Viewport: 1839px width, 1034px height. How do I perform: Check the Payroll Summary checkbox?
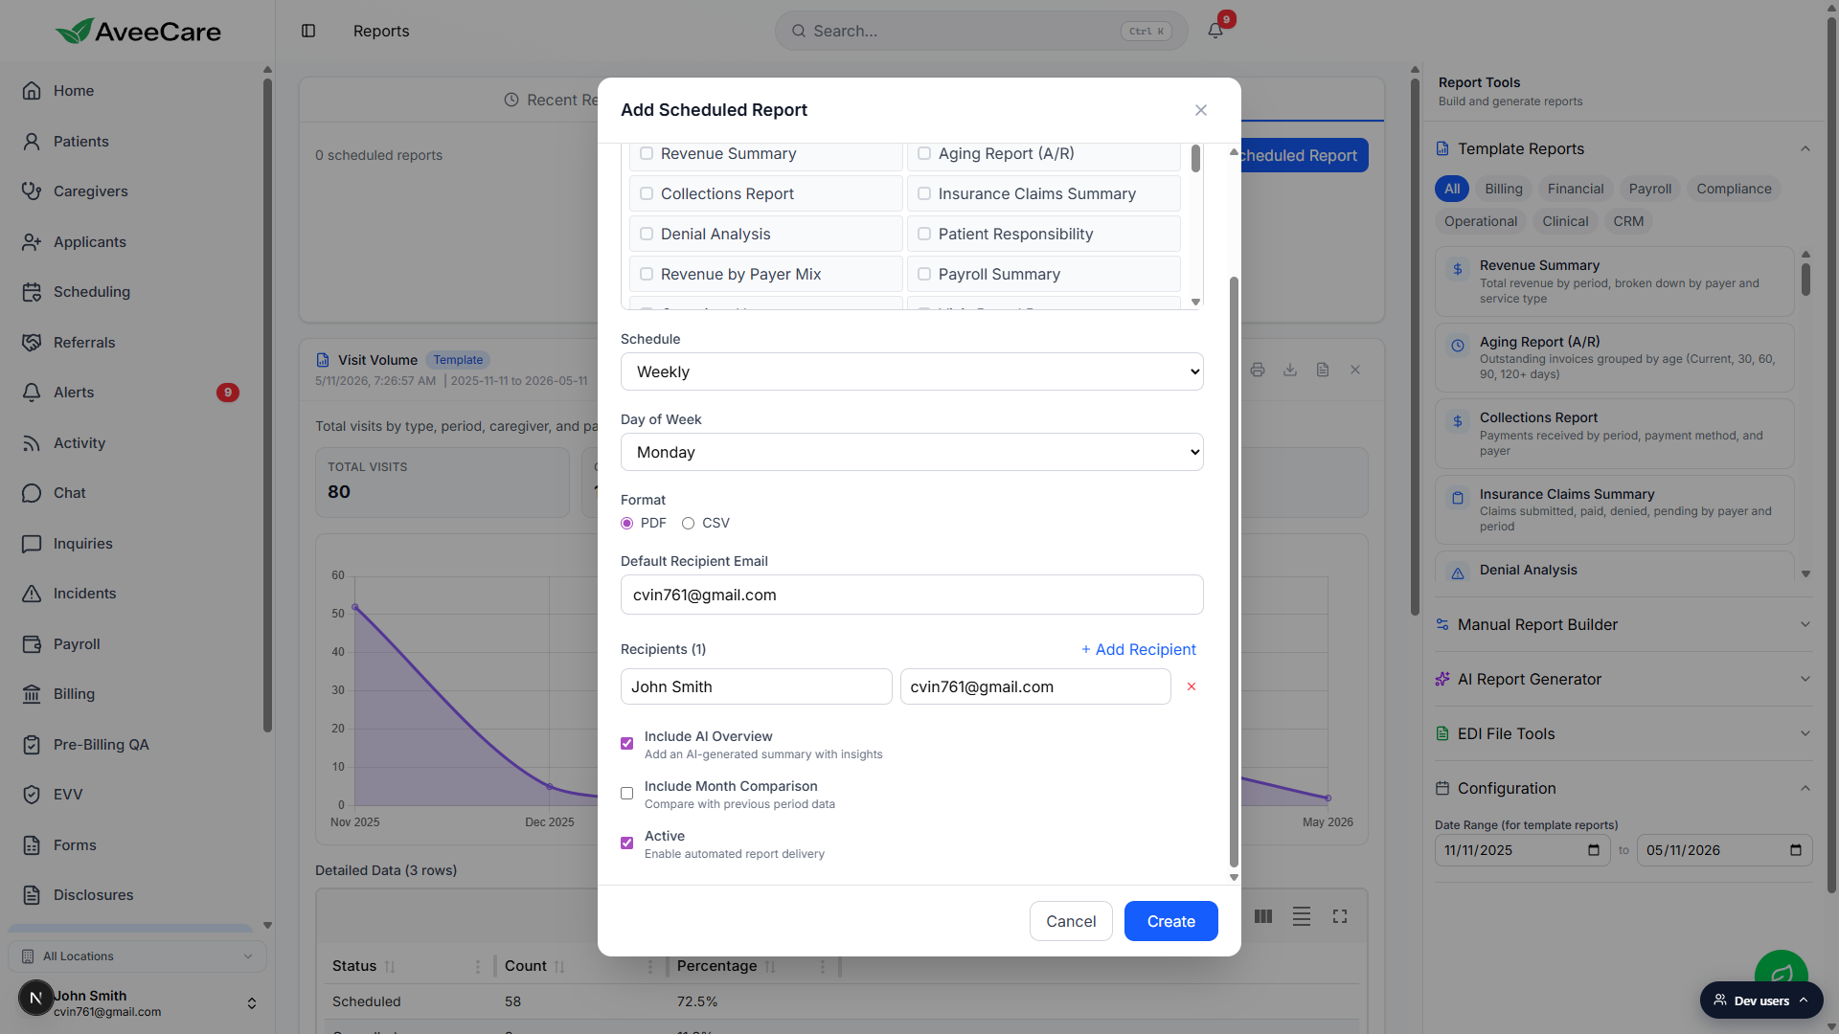click(x=924, y=274)
